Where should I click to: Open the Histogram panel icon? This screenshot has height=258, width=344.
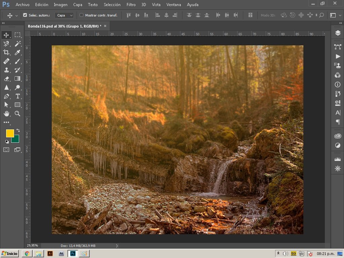(338, 159)
